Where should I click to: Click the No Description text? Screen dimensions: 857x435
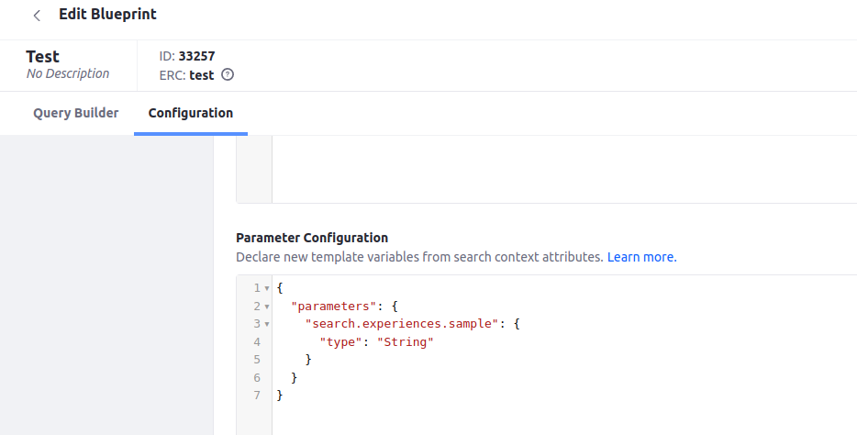pos(68,73)
